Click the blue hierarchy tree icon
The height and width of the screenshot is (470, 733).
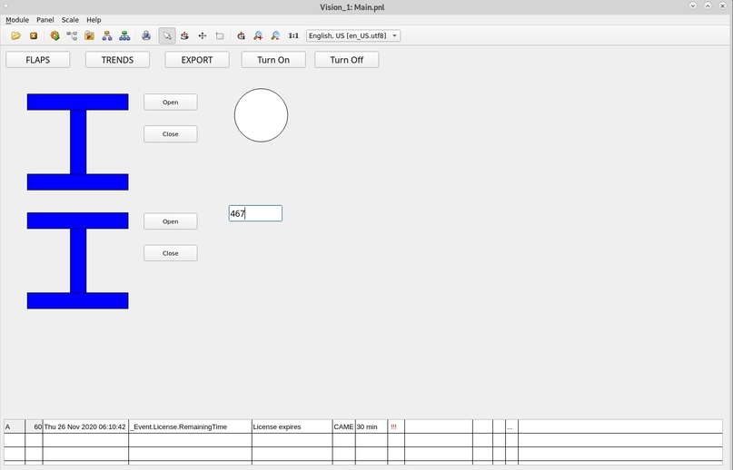pyautogui.click(x=107, y=35)
